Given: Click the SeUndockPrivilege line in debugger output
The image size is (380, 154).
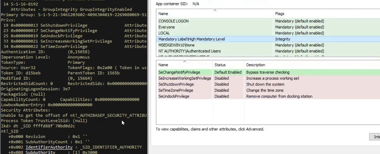Looking at the screenshot, I should coord(74,36).
